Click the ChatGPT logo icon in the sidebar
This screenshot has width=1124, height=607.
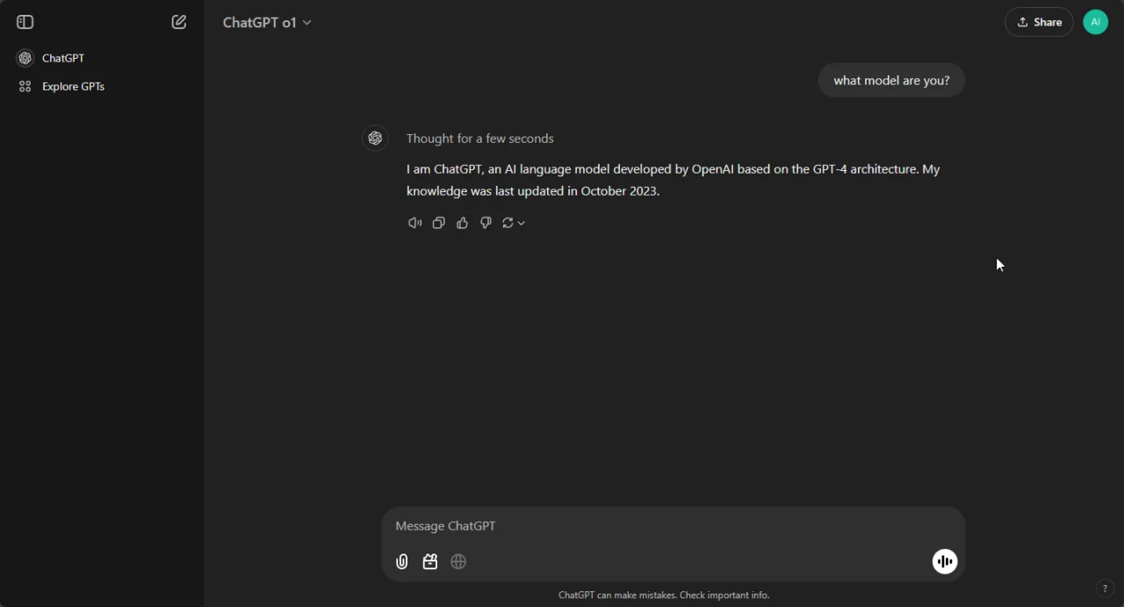click(x=25, y=58)
